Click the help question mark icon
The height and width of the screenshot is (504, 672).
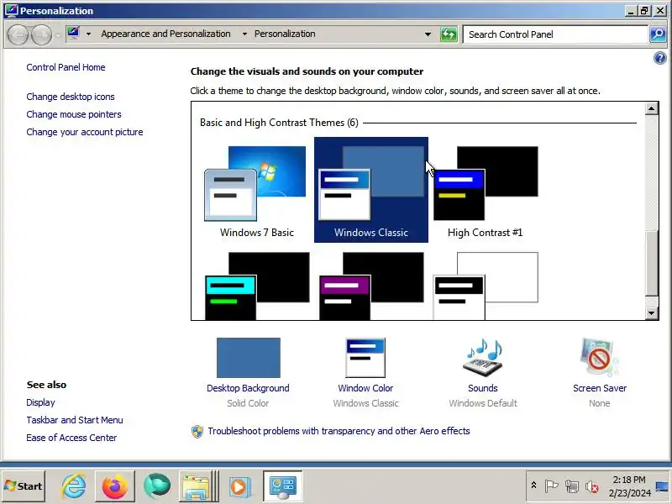click(x=660, y=58)
